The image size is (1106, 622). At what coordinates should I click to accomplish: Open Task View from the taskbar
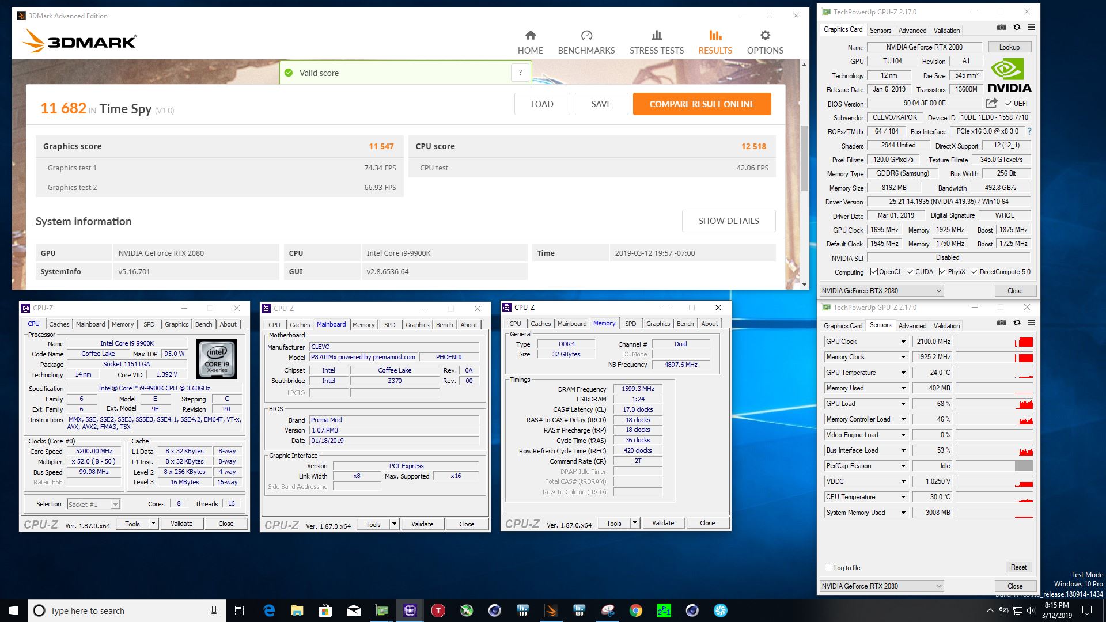pyautogui.click(x=240, y=610)
